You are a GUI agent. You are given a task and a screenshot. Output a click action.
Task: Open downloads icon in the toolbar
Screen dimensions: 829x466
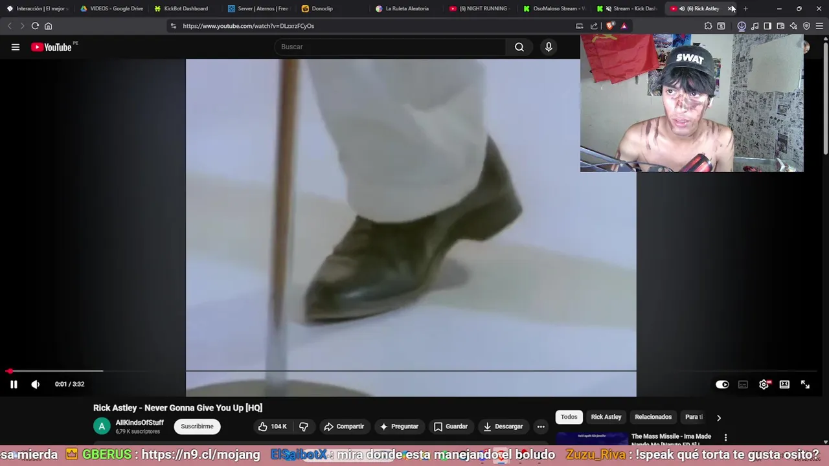pyautogui.click(x=742, y=26)
